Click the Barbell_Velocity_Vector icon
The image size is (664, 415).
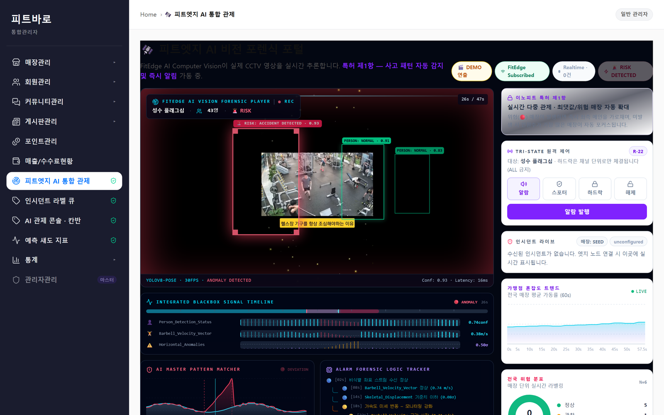tap(150, 334)
